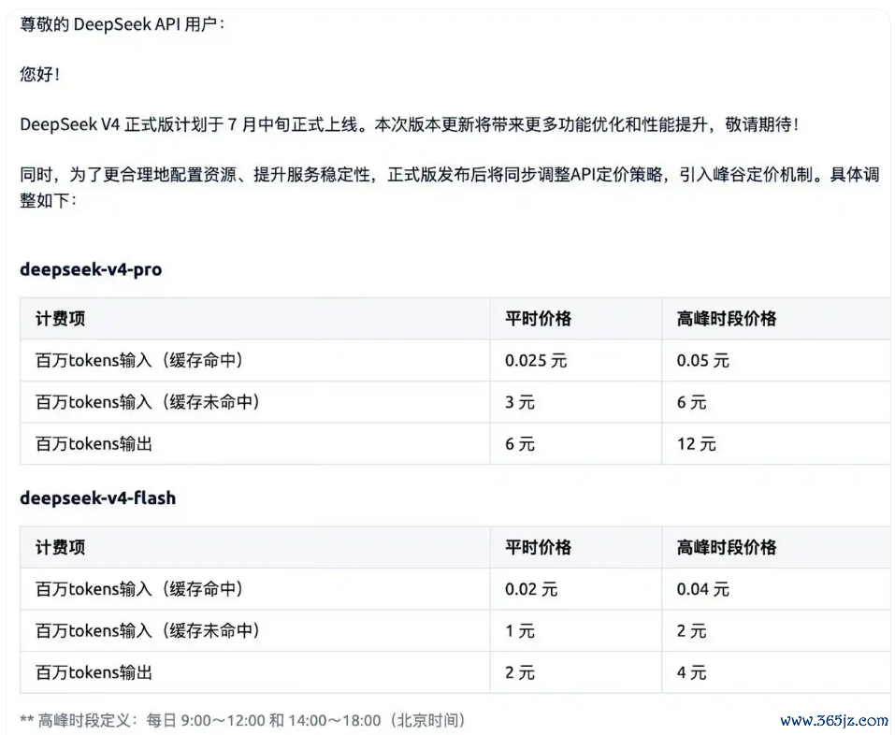Click the paragraph mentioning '峰谷定价机制'

pyautogui.click(x=449, y=187)
